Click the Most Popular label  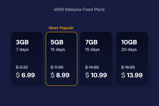tap(61, 28)
